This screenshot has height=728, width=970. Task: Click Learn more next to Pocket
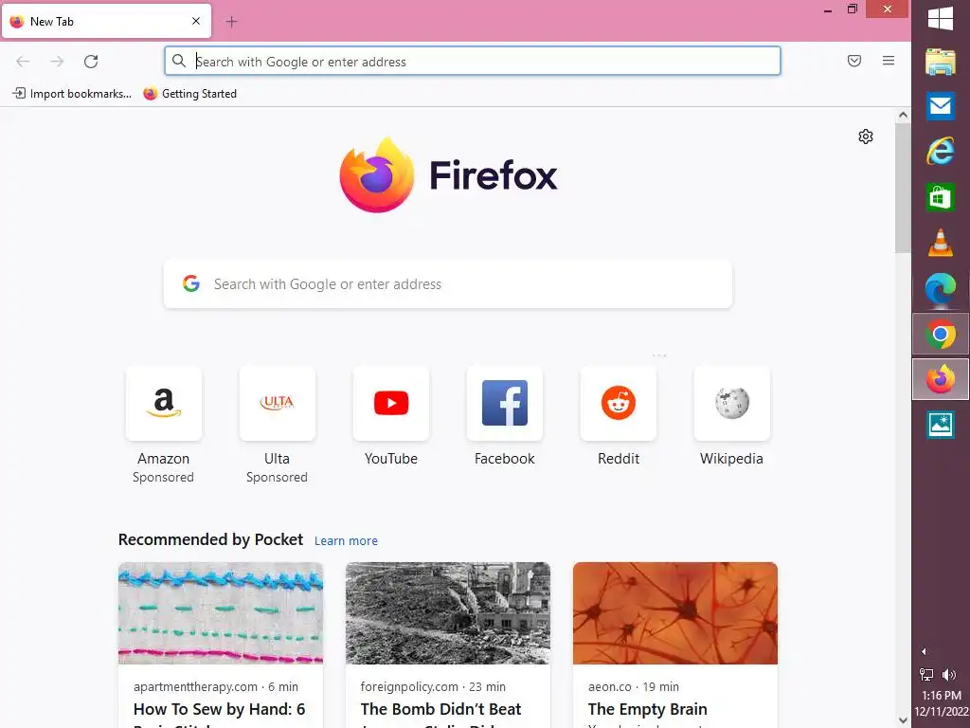click(346, 540)
